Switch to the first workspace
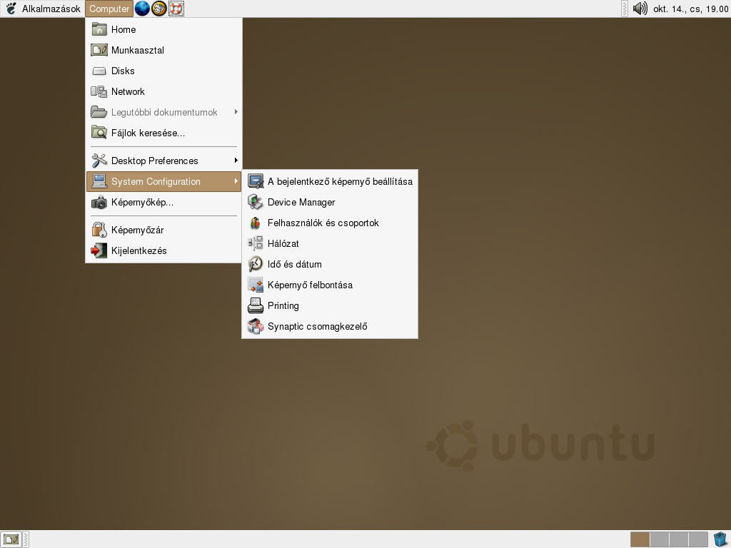This screenshot has height=548, width=731. [x=640, y=539]
